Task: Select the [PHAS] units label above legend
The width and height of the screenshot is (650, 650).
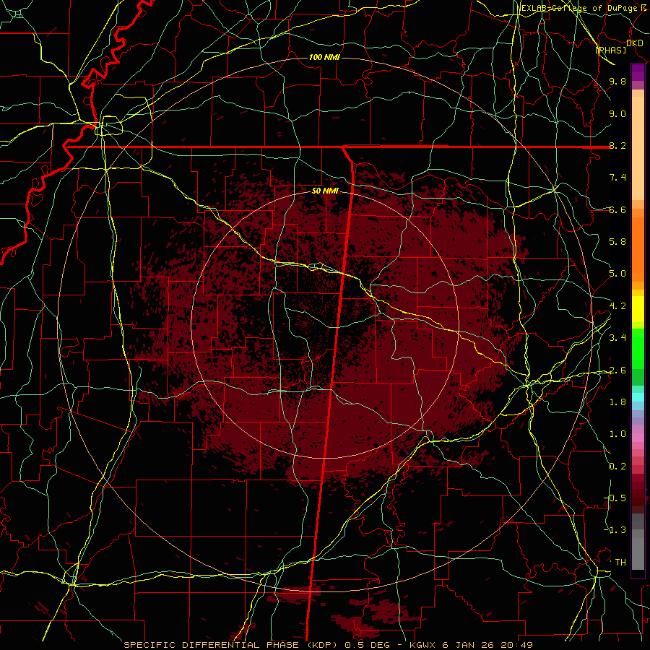Action: click(610, 50)
